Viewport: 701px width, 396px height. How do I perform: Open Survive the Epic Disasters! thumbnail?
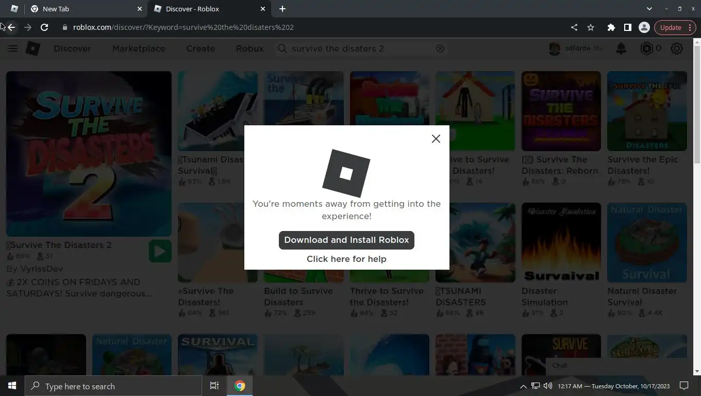click(x=647, y=111)
